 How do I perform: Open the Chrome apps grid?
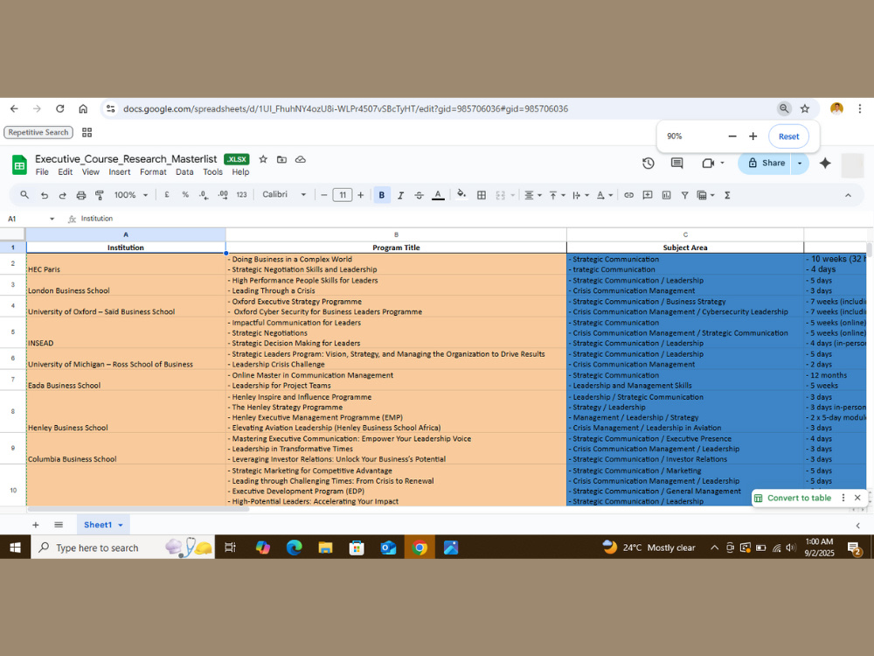click(x=87, y=133)
